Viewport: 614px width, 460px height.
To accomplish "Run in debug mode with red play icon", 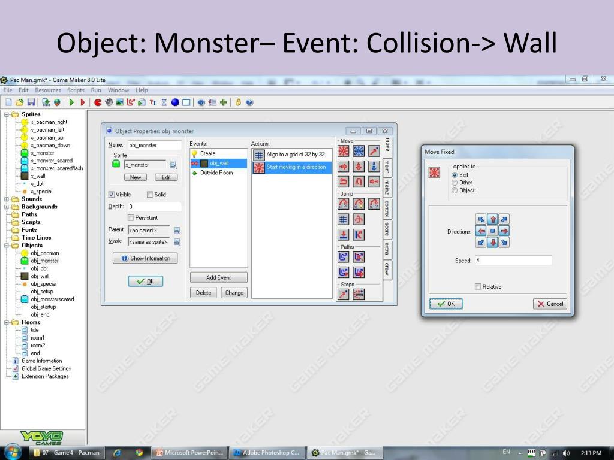I will [82, 102].
